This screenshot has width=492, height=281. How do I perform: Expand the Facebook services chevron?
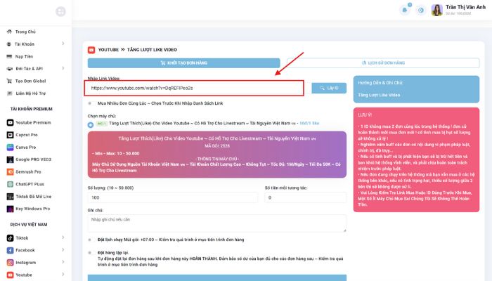63,249
